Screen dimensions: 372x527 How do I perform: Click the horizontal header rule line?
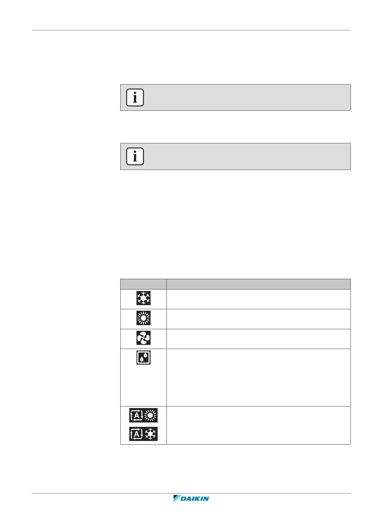pyautogui.click(x=191, y=30)
